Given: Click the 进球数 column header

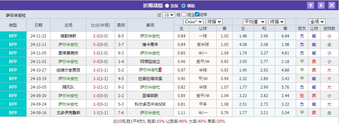Looking at the screenshot, I should pos(329,29).
